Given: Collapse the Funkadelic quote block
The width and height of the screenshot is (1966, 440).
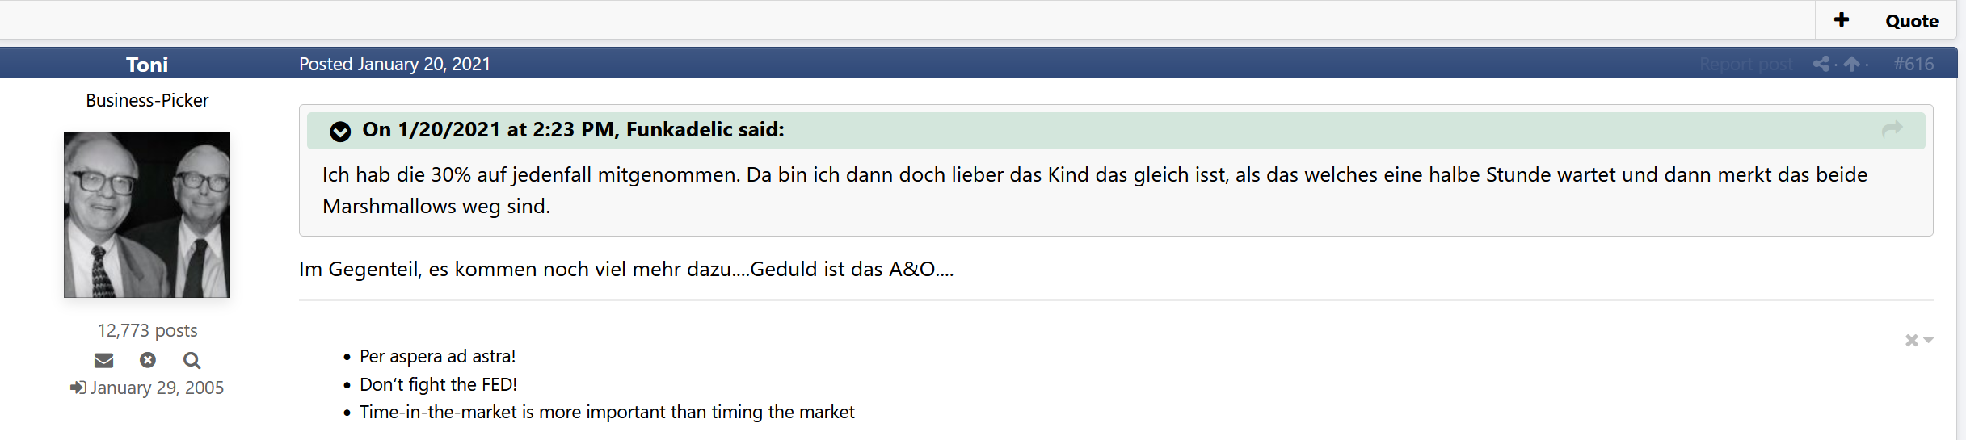Looking at the screenshot, I should click(340, 131).
